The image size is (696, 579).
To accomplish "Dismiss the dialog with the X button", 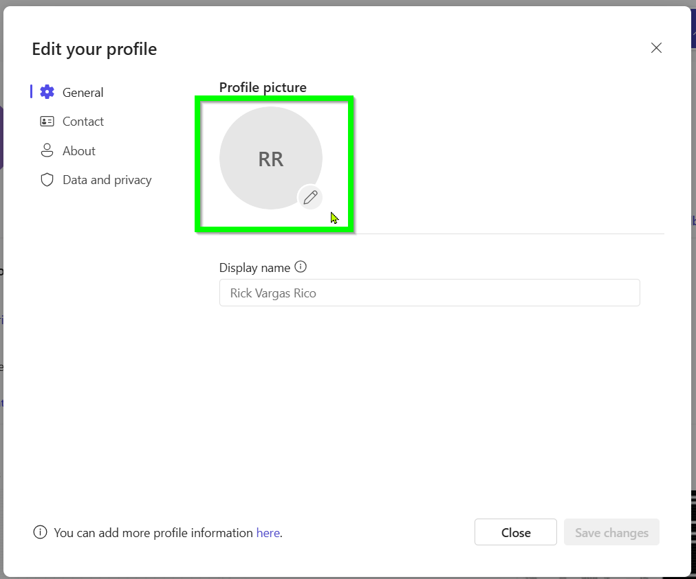I will click(x=655, y=47).
